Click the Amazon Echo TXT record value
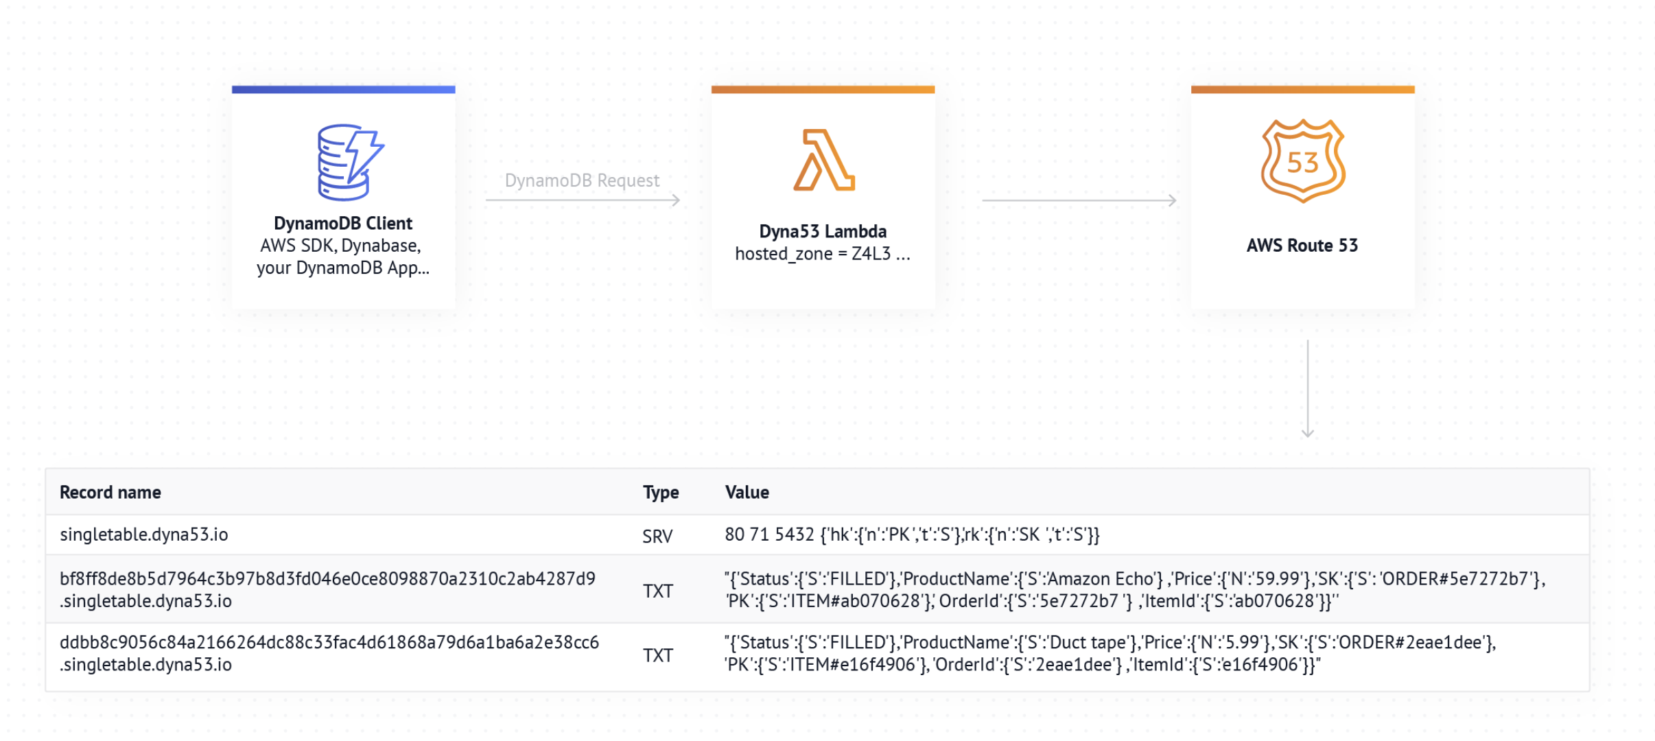1655x741 pixels. pos(1135,589)
